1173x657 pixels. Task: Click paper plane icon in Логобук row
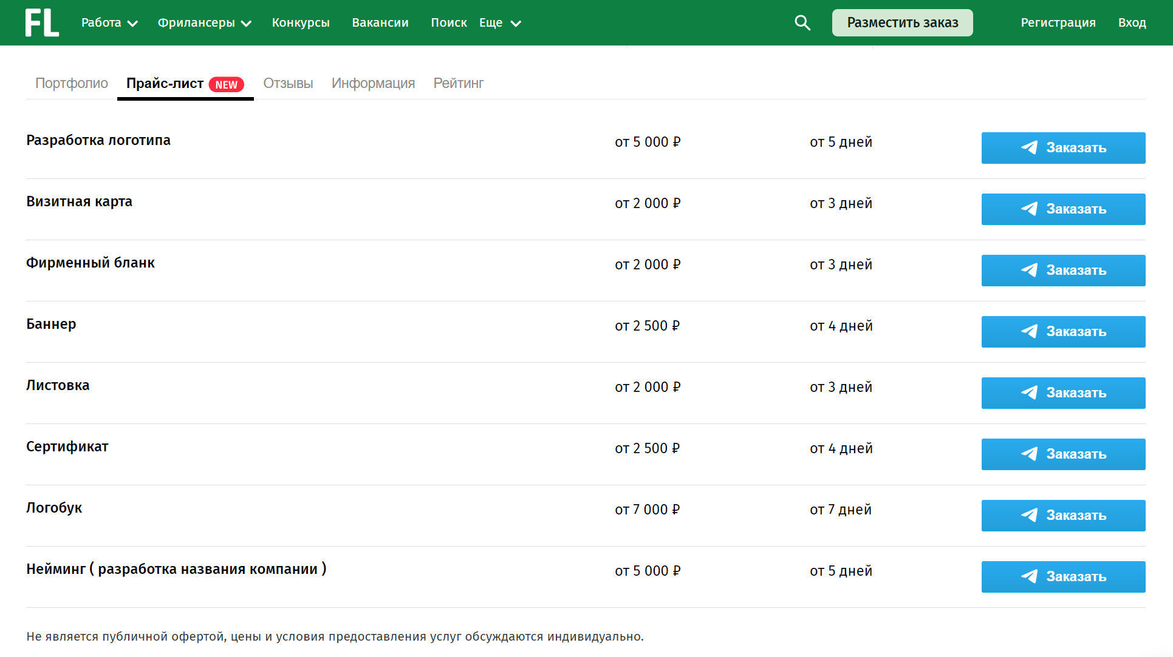coord(1029,515)
